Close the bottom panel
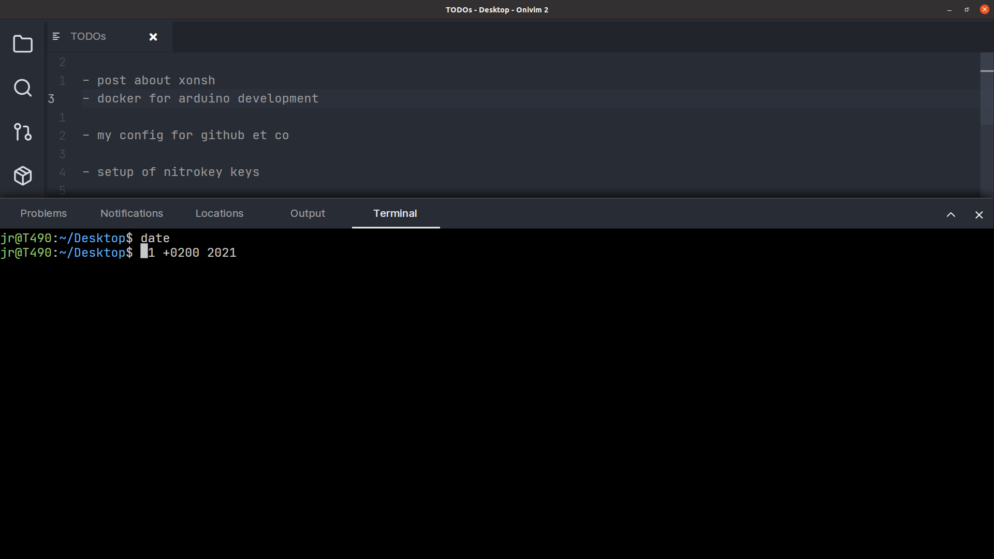Viewport: 994px width, 559px height. [978, 214]
